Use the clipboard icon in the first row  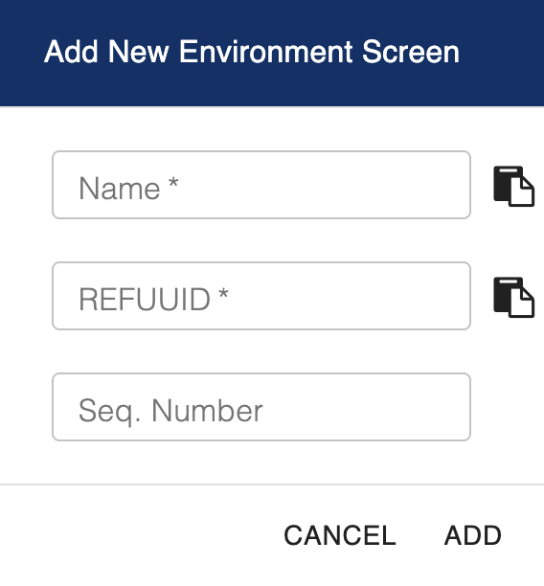pos(513,186)
